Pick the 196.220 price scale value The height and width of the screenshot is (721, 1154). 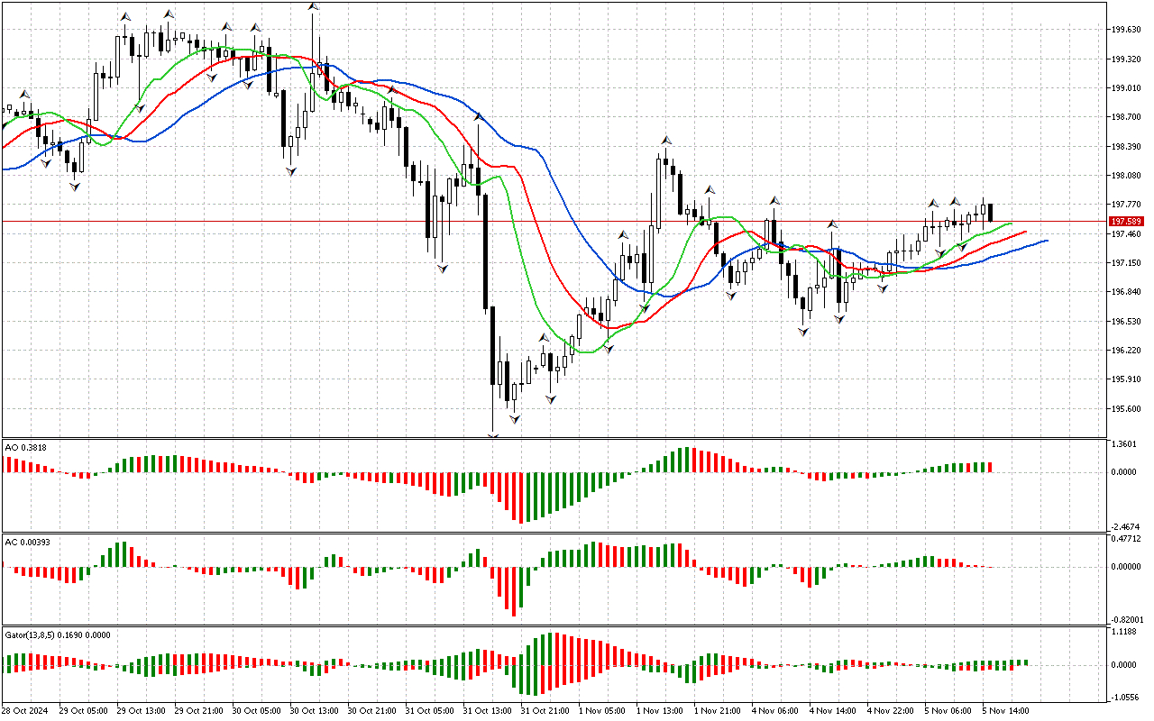(1128, 351)
